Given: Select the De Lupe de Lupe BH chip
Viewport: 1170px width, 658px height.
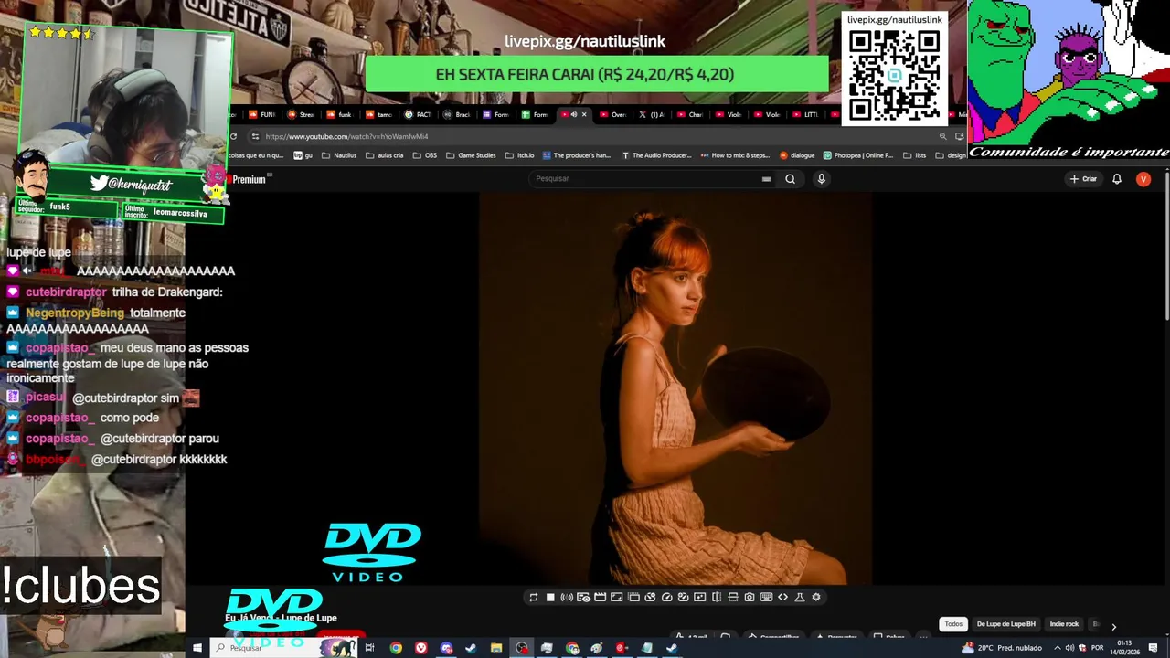Looking at the screenshot, I should [1005, 624].
